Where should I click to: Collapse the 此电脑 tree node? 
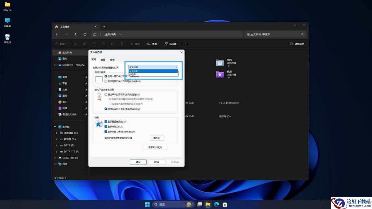coord(55,127)
